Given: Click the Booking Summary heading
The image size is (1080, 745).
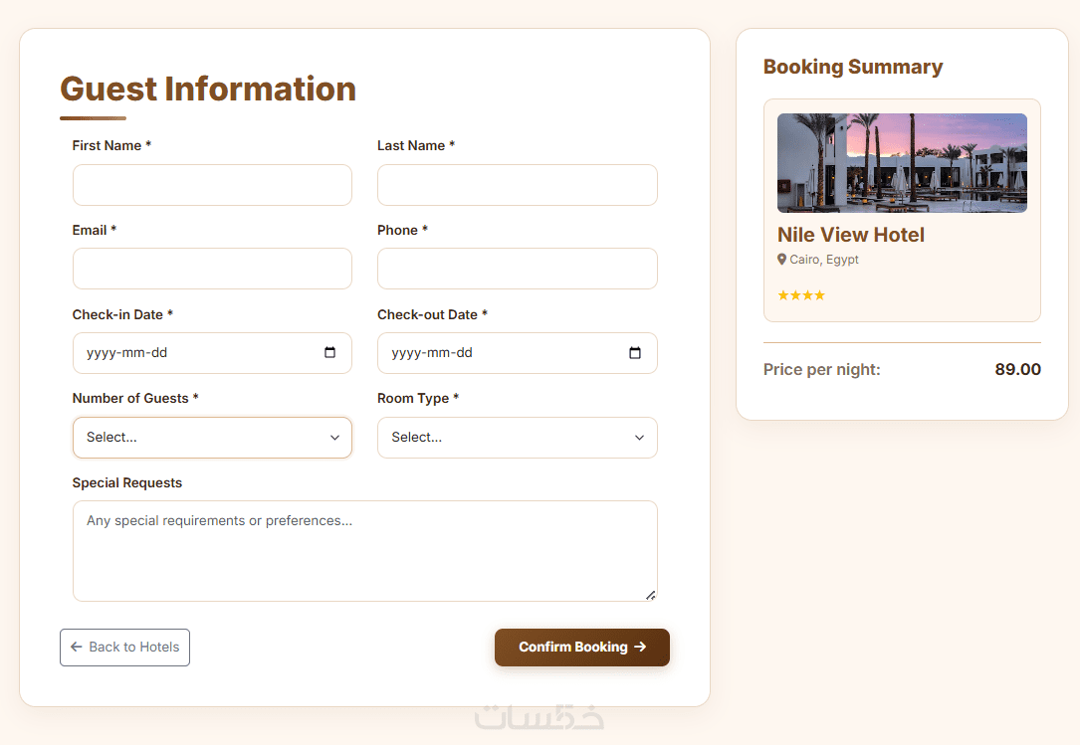Looking at the screenshot, I should point(853,67).
